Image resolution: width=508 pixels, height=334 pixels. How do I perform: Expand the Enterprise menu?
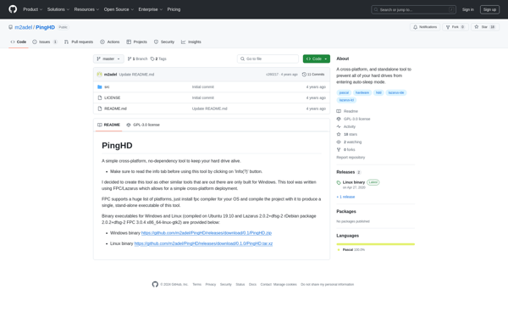point(151,9)
